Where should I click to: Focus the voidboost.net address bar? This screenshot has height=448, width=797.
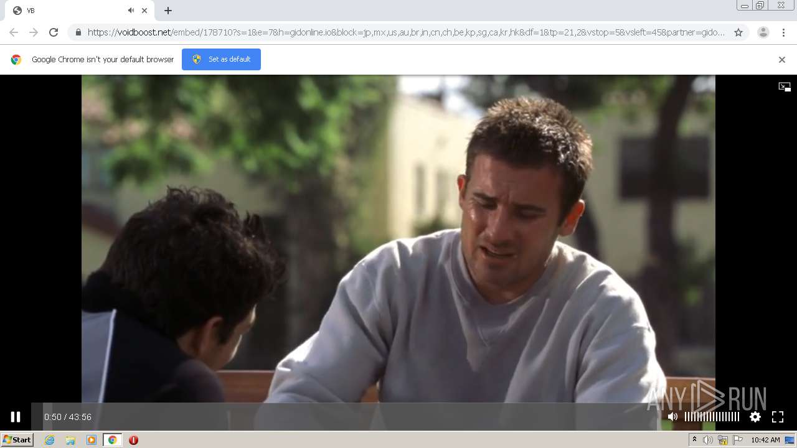coord(406,32)
